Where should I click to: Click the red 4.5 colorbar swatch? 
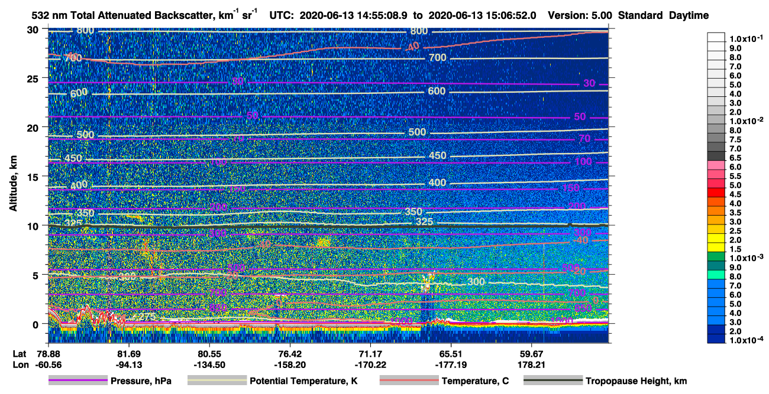(717, 194)
